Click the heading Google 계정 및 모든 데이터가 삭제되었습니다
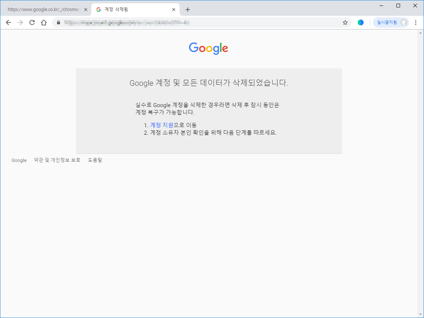The width and height of the screenshot is (424, 318). pos(209,83)
